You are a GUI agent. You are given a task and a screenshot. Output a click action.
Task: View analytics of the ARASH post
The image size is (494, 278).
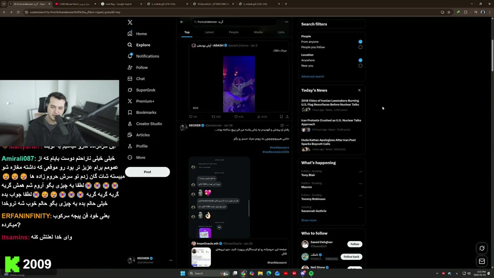(x=262, y=117)
